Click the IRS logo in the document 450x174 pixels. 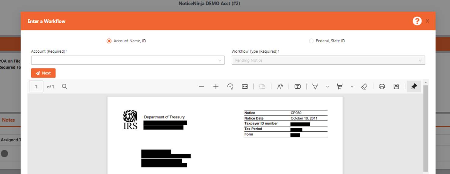[130, 120]
